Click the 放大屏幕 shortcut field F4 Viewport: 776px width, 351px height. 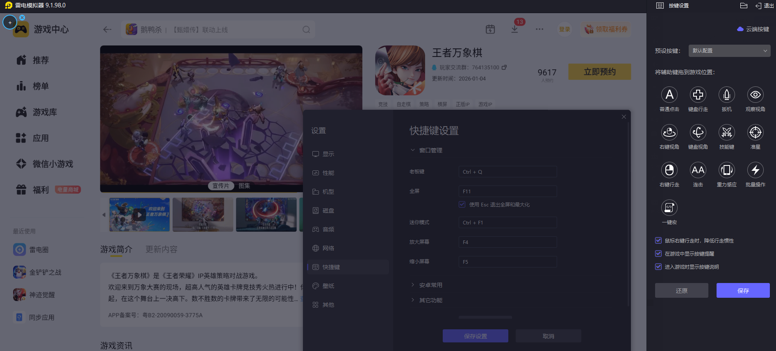point(508,242)
